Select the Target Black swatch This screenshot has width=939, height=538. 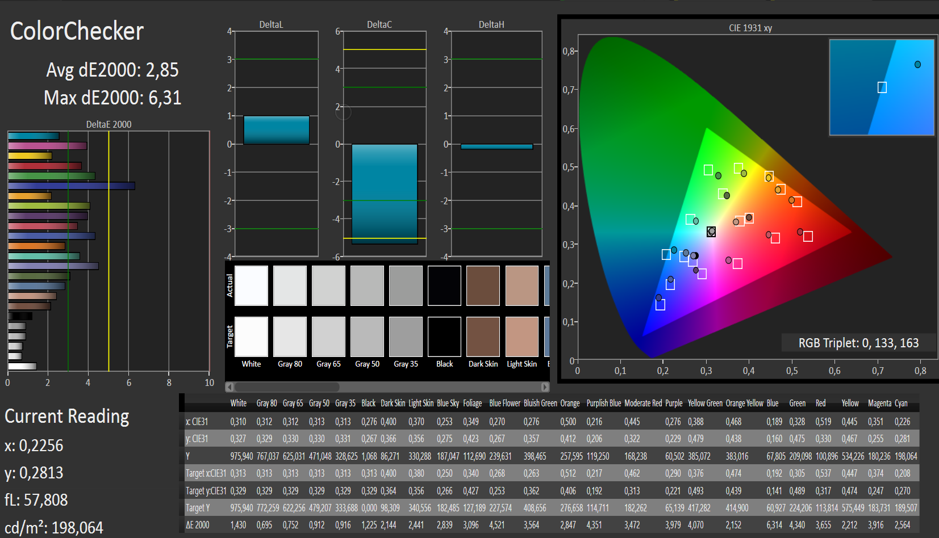point(444,337)
